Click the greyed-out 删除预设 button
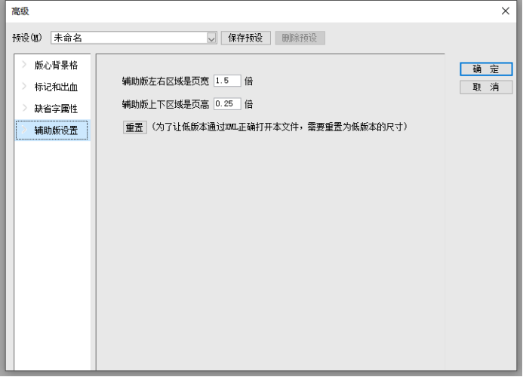Viewport: 523px width, 377px height. (300, 38)
